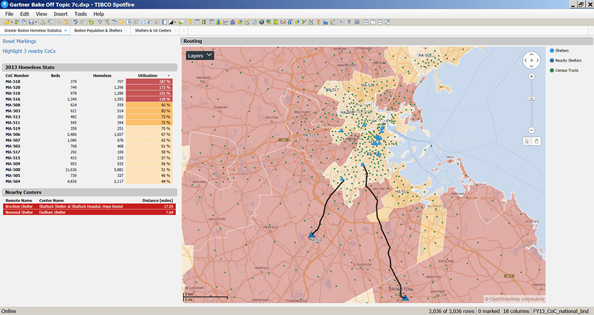Open the Settings gear icon
594x315 pixels.
(x=357, y=23)
